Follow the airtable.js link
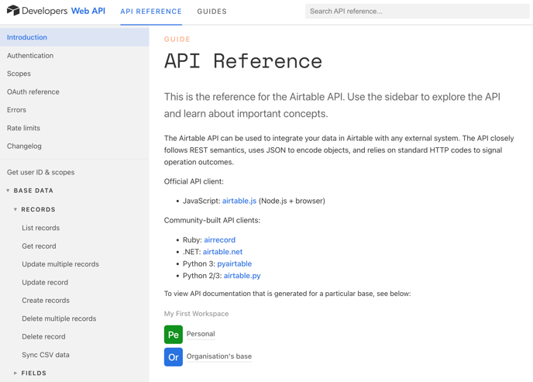Image resolution: width=533 pixels, height=382 pixels. pos(239,201)
